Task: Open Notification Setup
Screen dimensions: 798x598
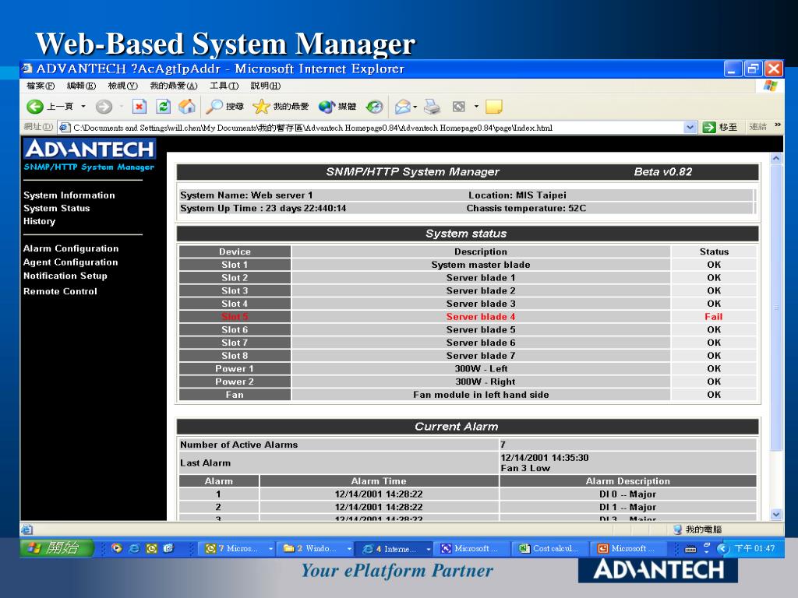Action: click(65, 276)
